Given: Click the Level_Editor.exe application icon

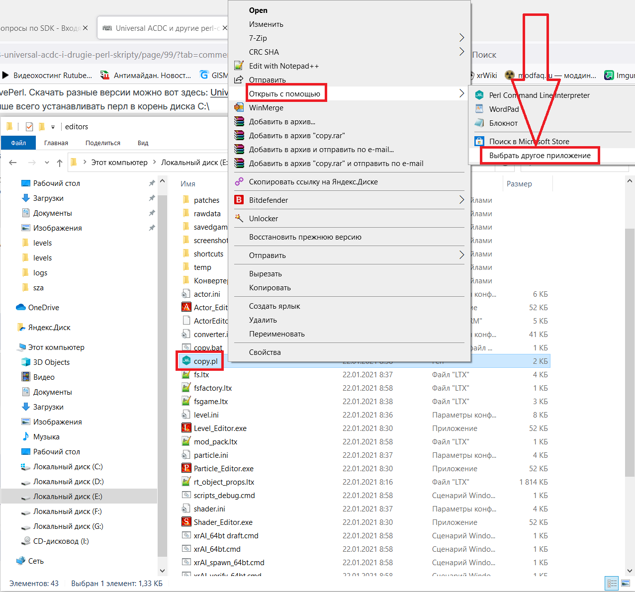Looking at the screenshot, I should click(186, 428).
